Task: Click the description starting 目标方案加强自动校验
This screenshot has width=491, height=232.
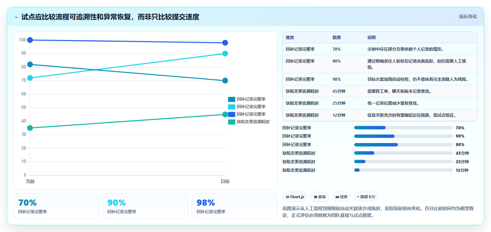Action: tap(418, 79)
